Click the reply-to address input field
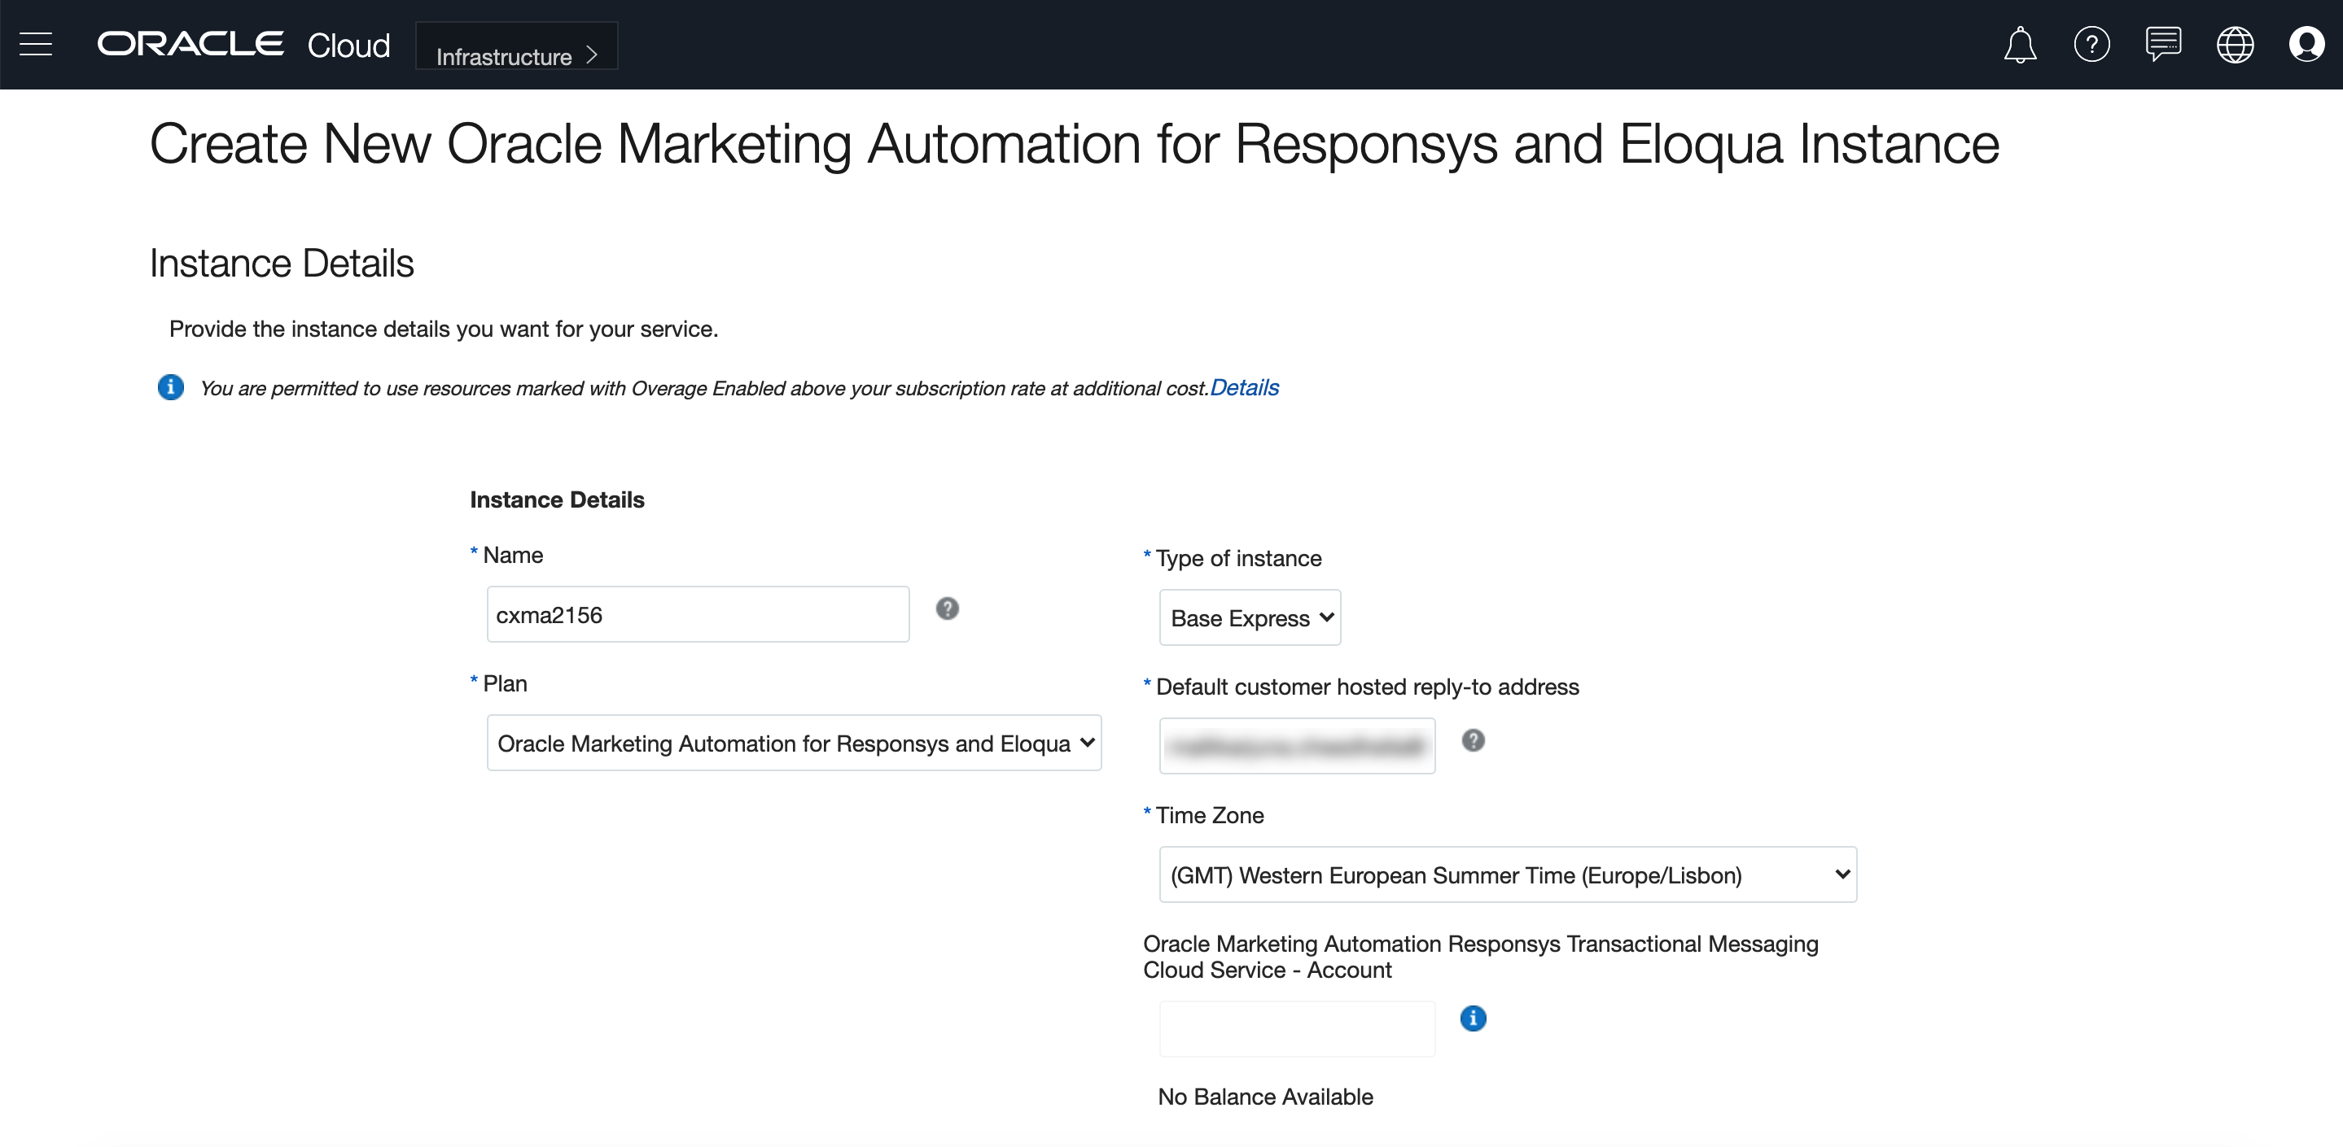The height and width of the screenshot is (1147, 2343). pyautogui.click(x=1296, y=747)
